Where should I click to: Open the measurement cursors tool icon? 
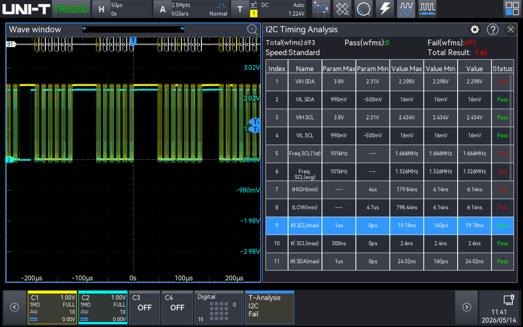[342, 9]
